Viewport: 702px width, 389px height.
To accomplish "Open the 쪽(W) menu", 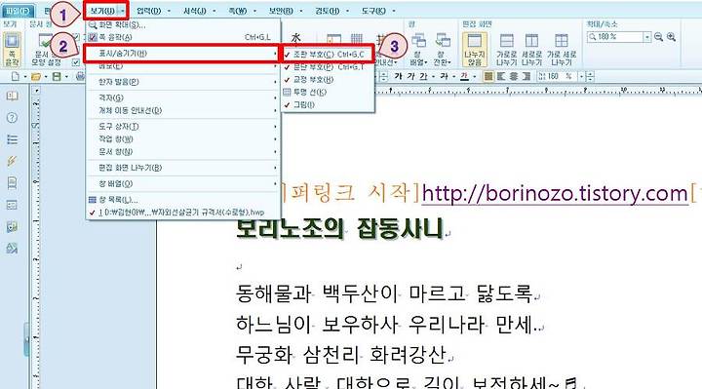I will coord(238,11).
